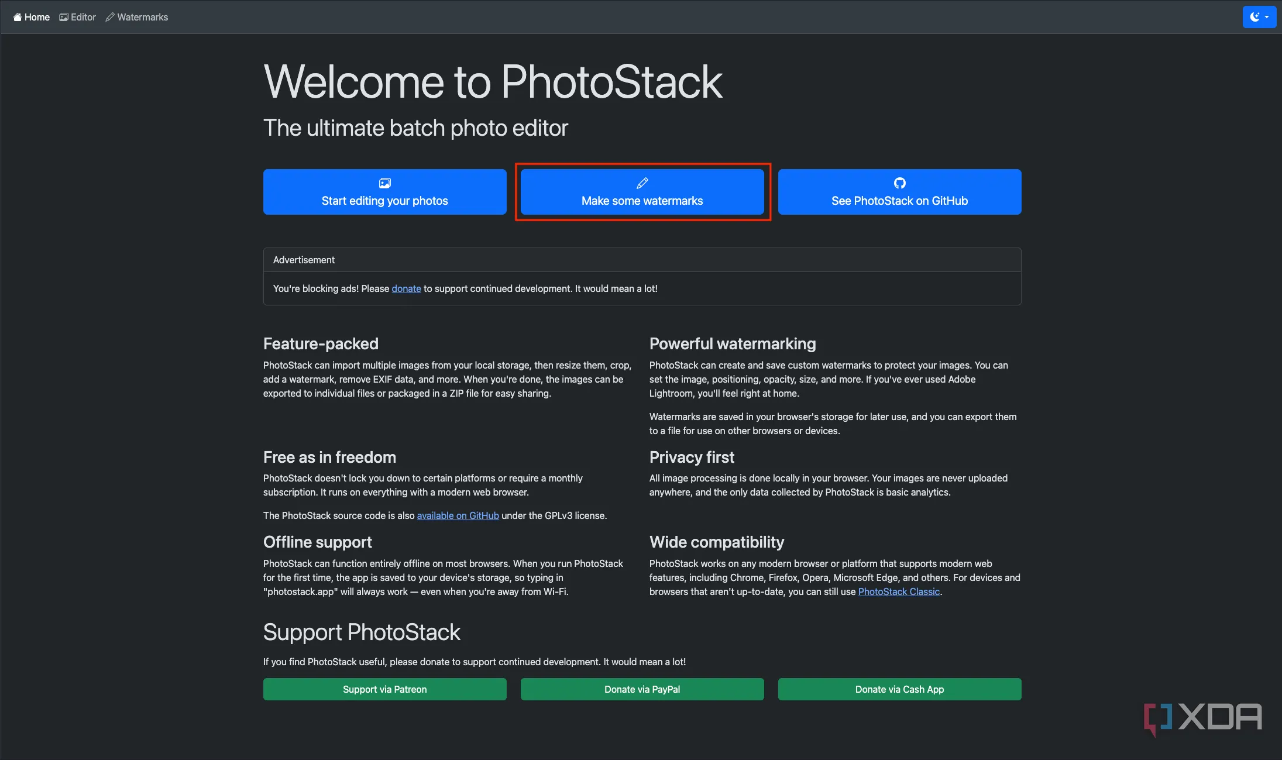1282x760 pixels.
Task: Go to the Home nav item
Action: 32,18
